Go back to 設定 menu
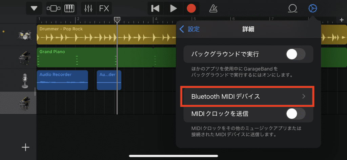Viewport: 347px width, 160px height. (x=190, y=29)
